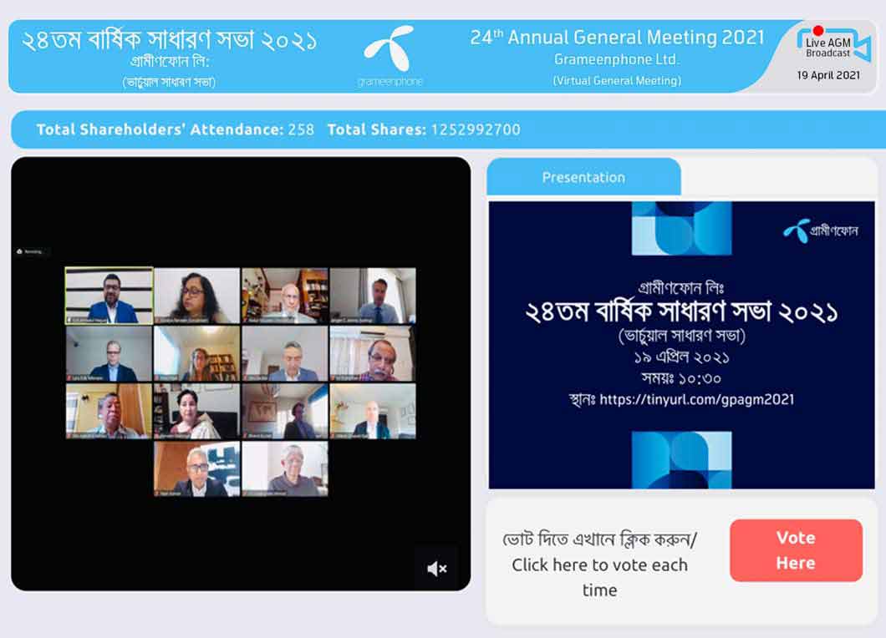The image size is (886, 638).
Task: Select the left video tile in the bottom row
Action: click(x=196, y=468)
